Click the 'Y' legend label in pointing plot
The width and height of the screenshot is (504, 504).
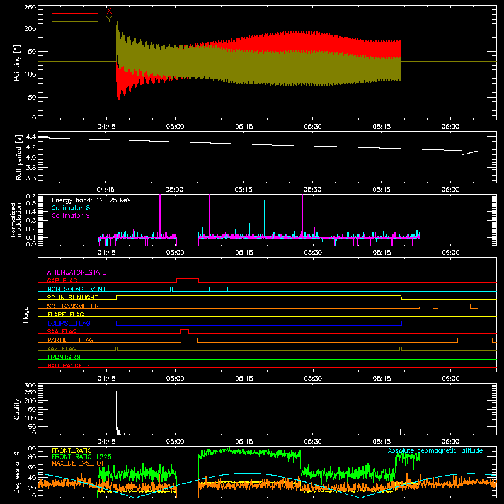pyautogui.click(x=109, y=20)
